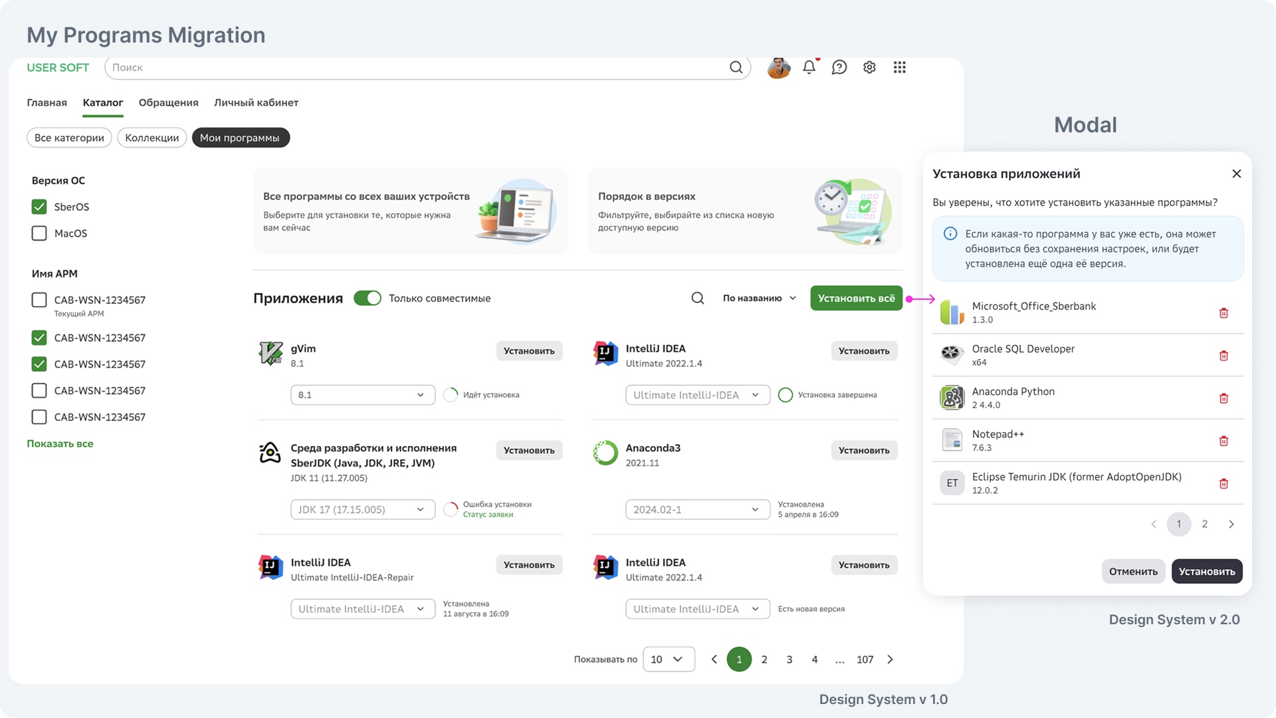Click the Показать все link
Image resolution: width=1276 pixels, height=718 pixels.
pos(60,443)
